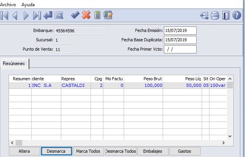Click the vertical scrollbar thumb
This screenshot has height=157, width=245.
pyautogui.click(x=230, y=85)
